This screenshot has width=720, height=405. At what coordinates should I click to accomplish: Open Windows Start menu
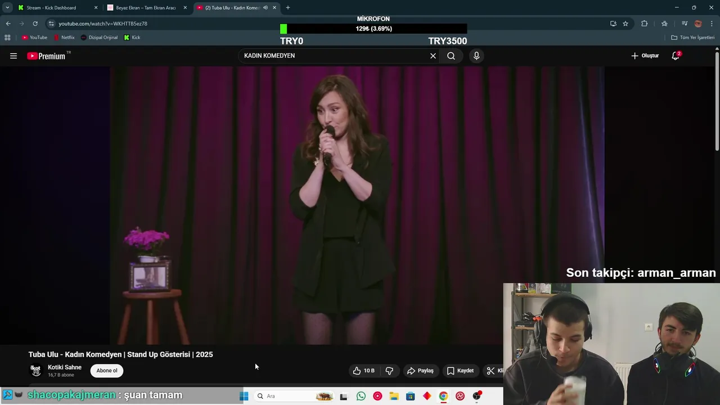(244, 396)
